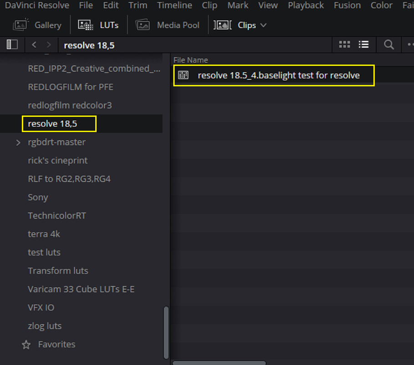The image size is (414, 365).
Task: Open the Fusion menu
Action: pyautogui.click(x=347, y=5)
